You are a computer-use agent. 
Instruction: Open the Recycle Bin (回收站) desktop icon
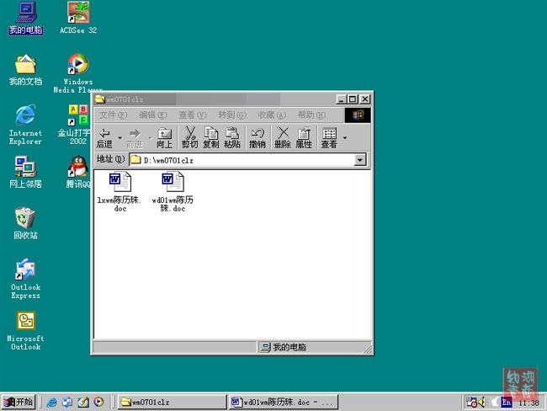pos(25,223)
